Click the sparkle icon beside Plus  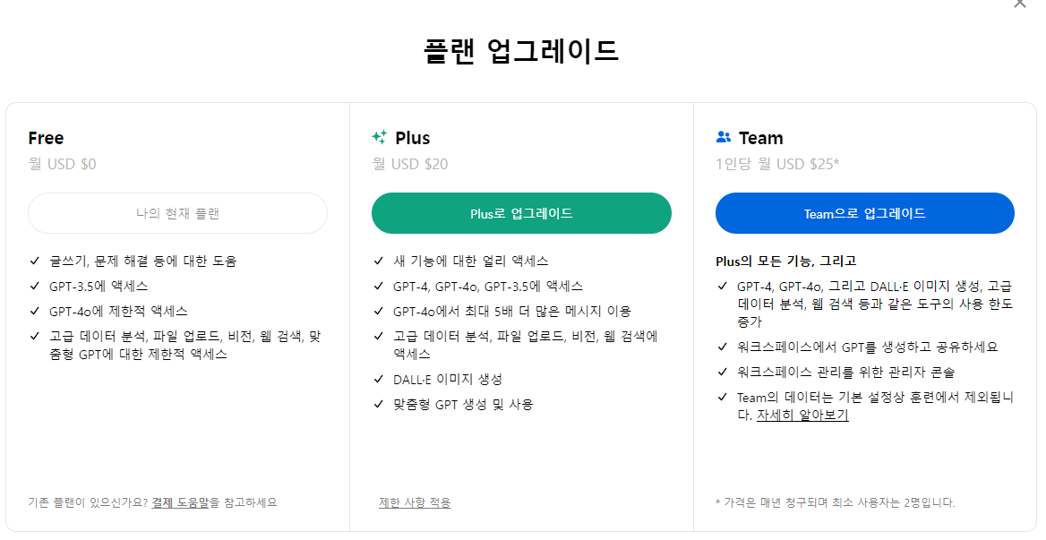pyautogui.click(x=381, y=138)
